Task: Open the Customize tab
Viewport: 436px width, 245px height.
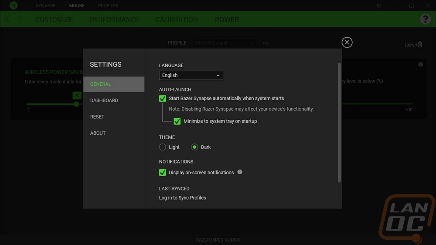Action: coord(54,20)
